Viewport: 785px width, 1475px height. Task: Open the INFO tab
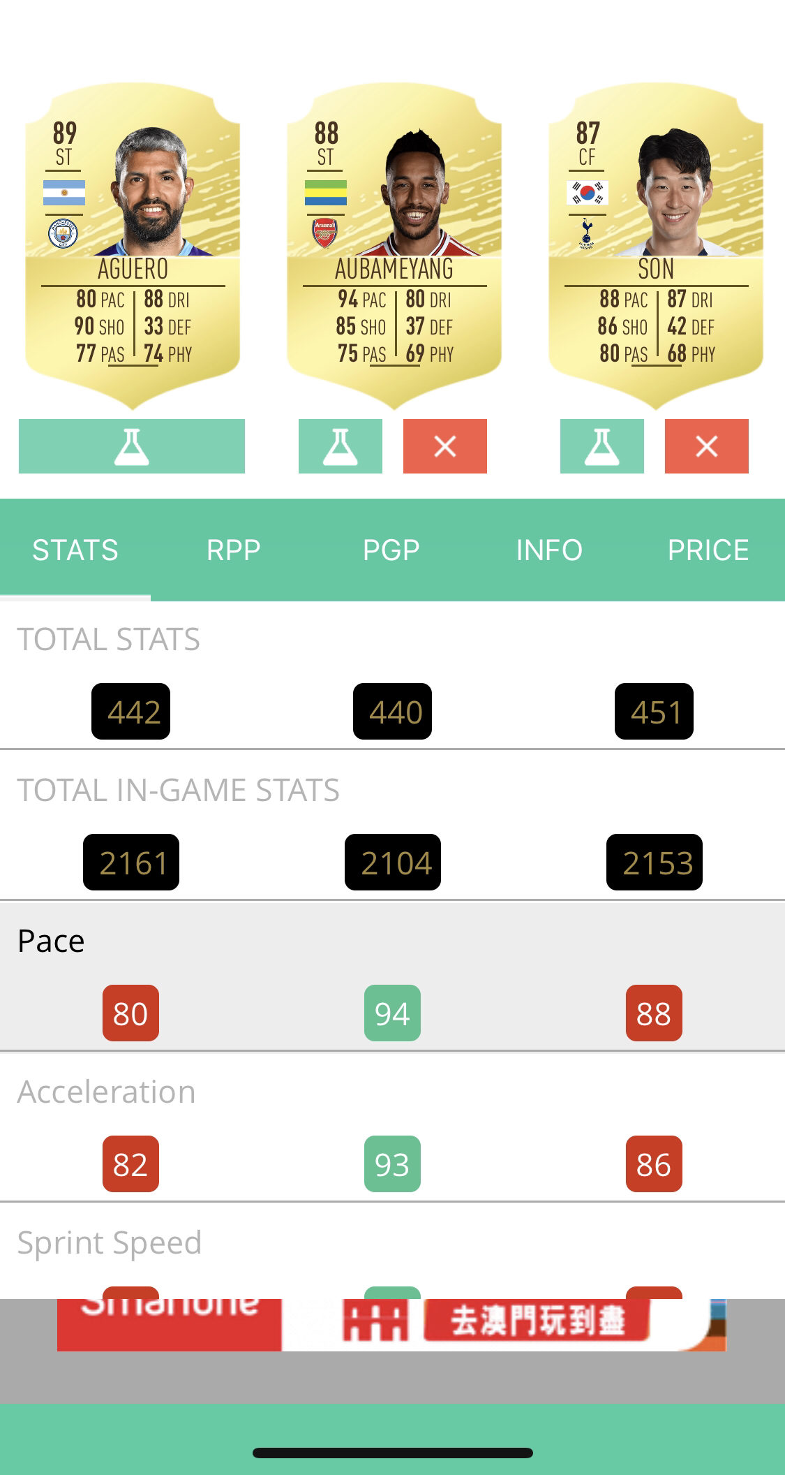point(549,550)
